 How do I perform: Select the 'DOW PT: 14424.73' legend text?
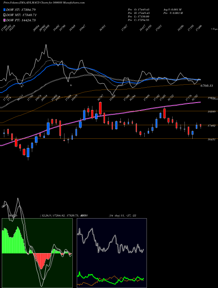click(21, 21)
